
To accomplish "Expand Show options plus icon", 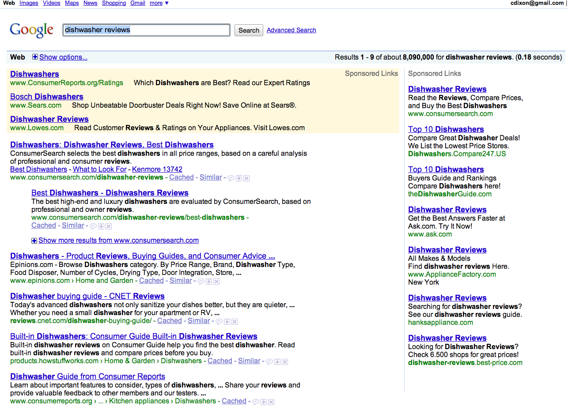I will (x=35, y=57).
